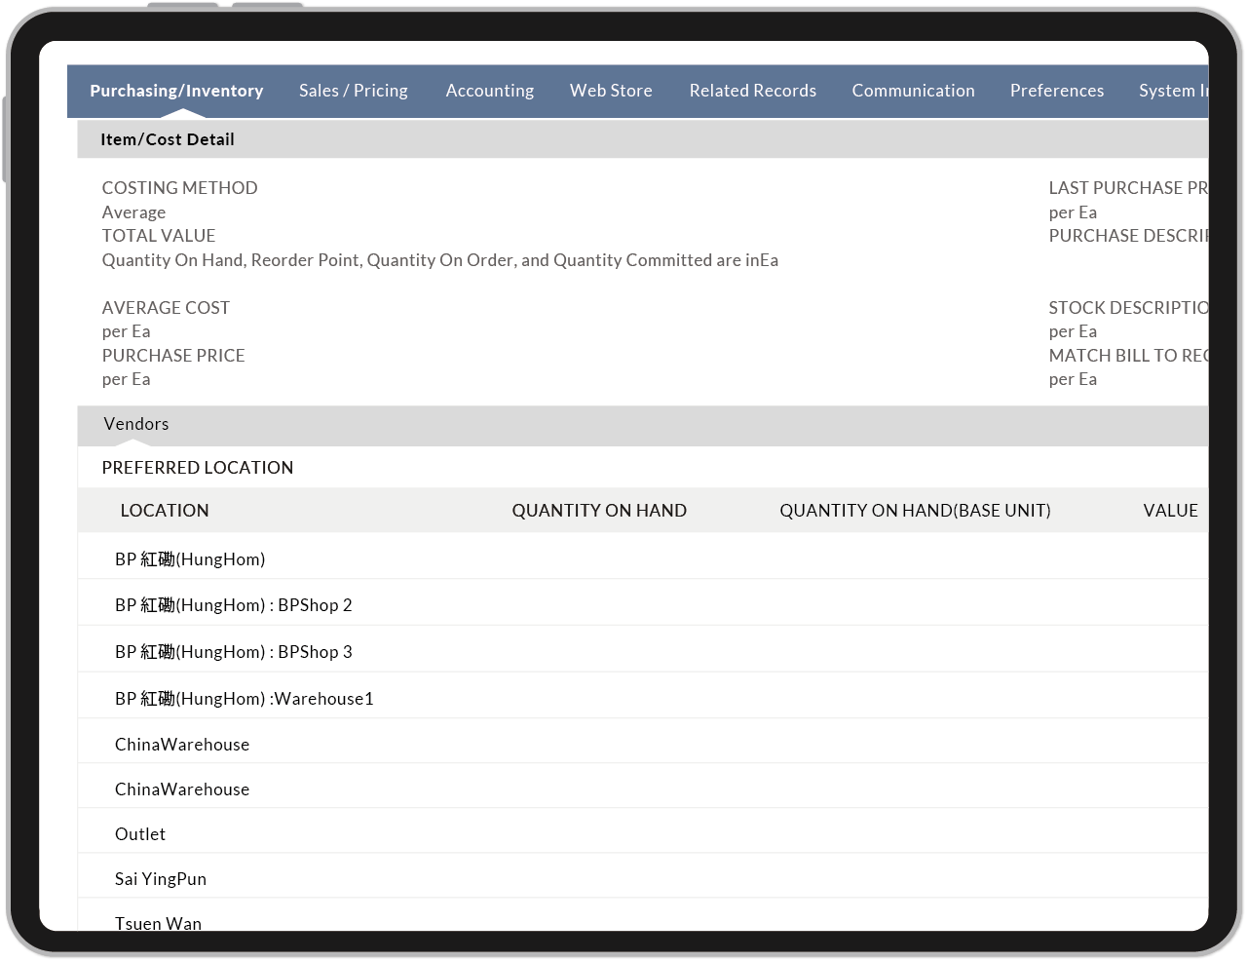Select the BP 紅磡(HungHom) location row
This screenshot has width=1247, height=962.
(190, 558)
